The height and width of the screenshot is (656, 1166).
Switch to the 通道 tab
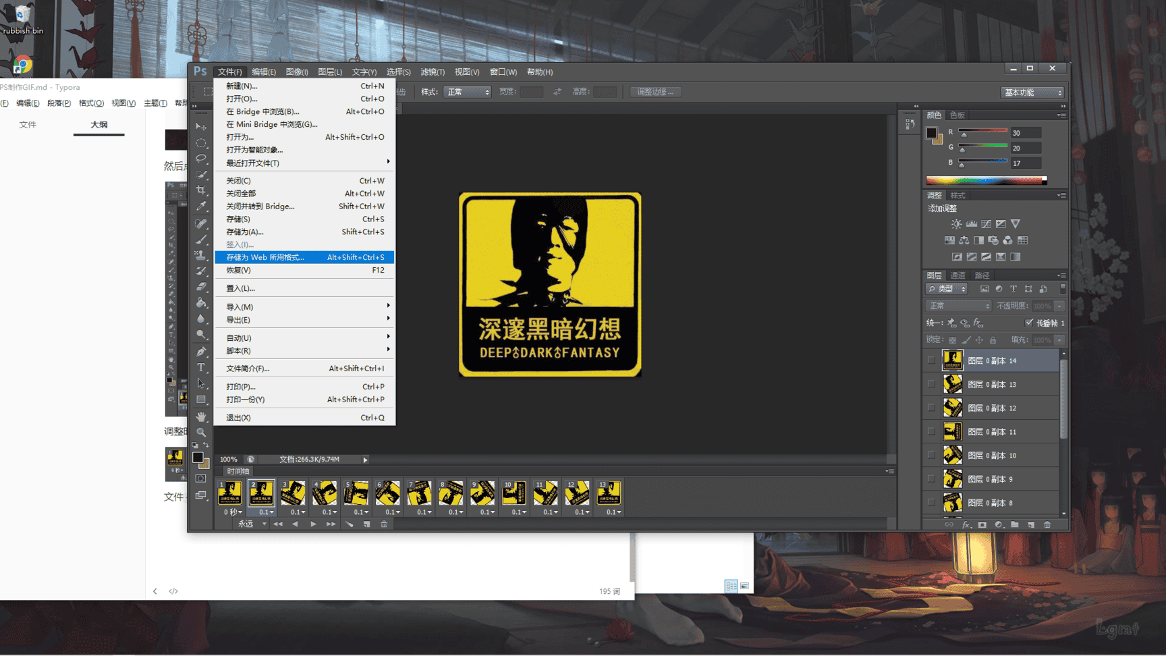[x=957, y=275]
